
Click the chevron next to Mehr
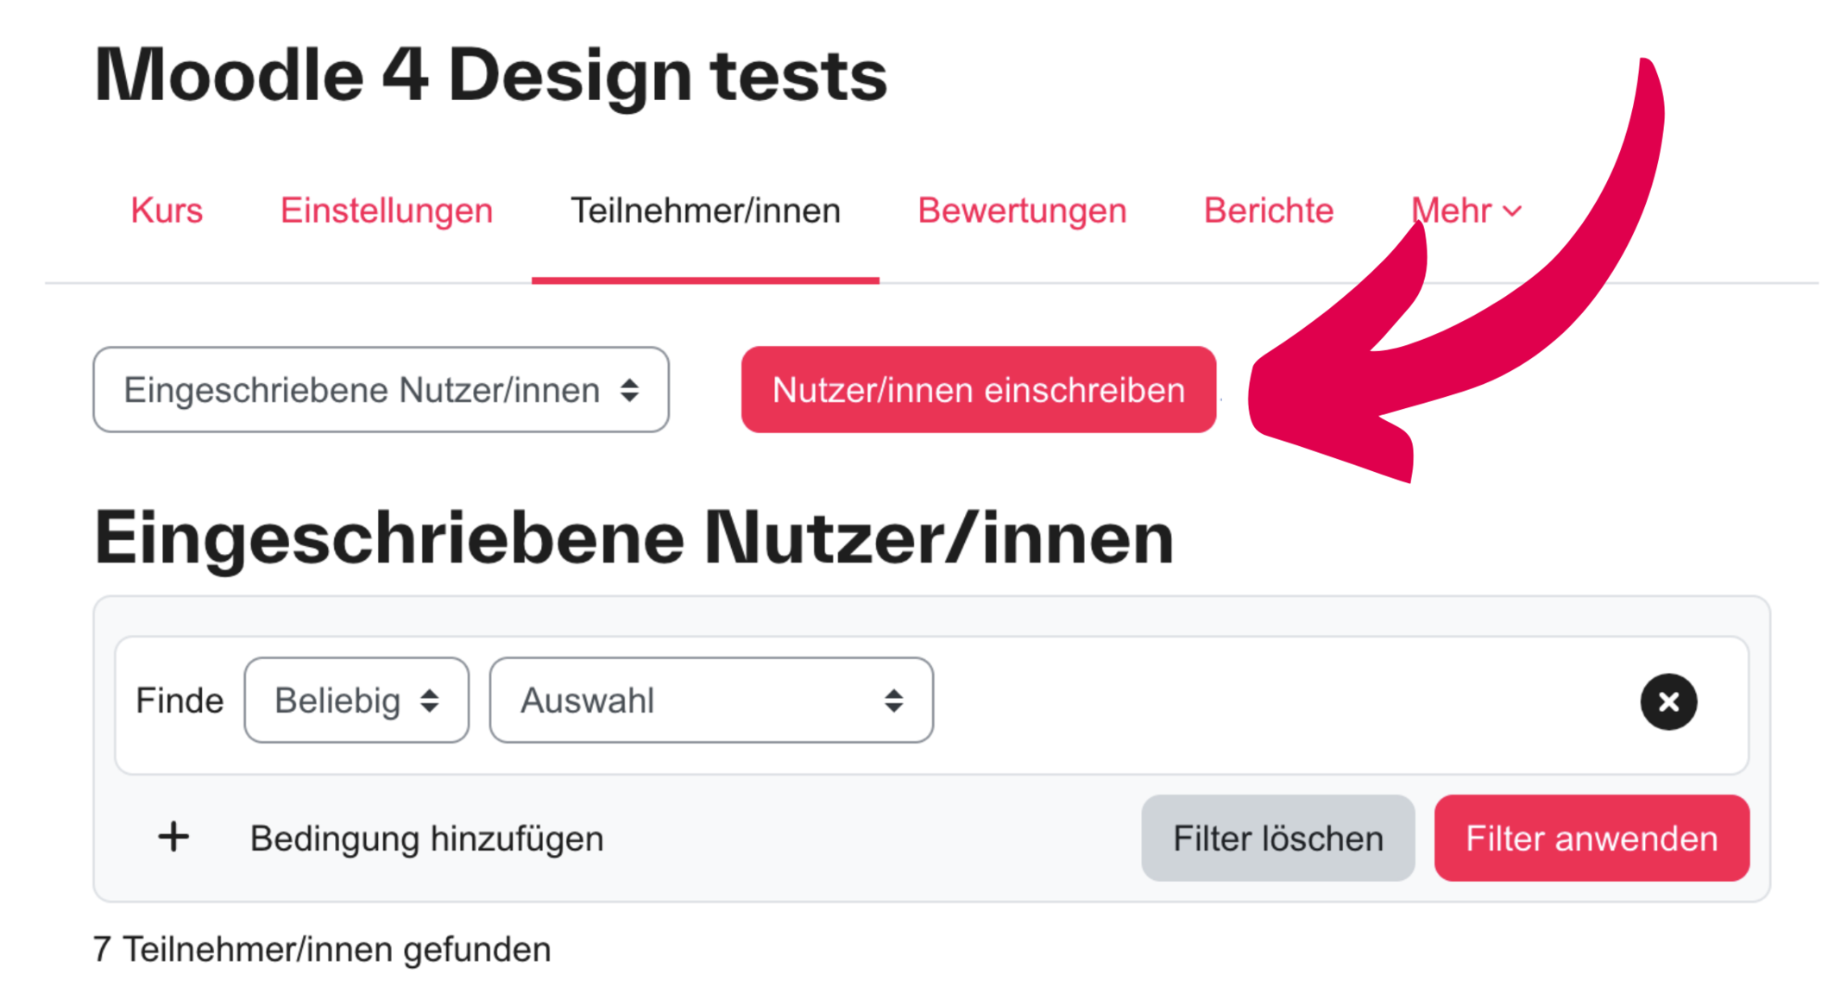point(1510,210)
